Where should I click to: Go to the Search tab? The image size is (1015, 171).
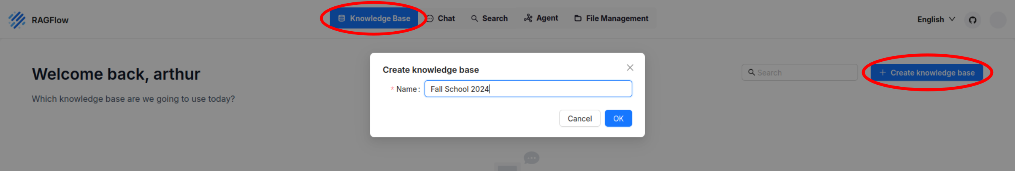[x=489, y=18]
